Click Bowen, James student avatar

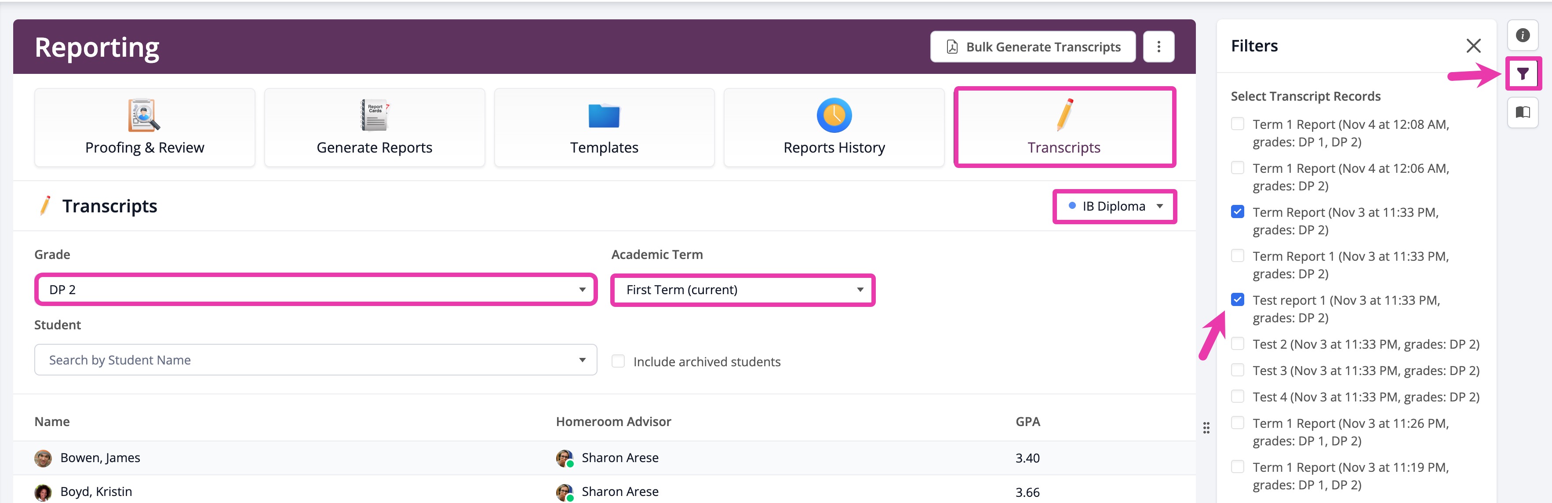point(43,459)
